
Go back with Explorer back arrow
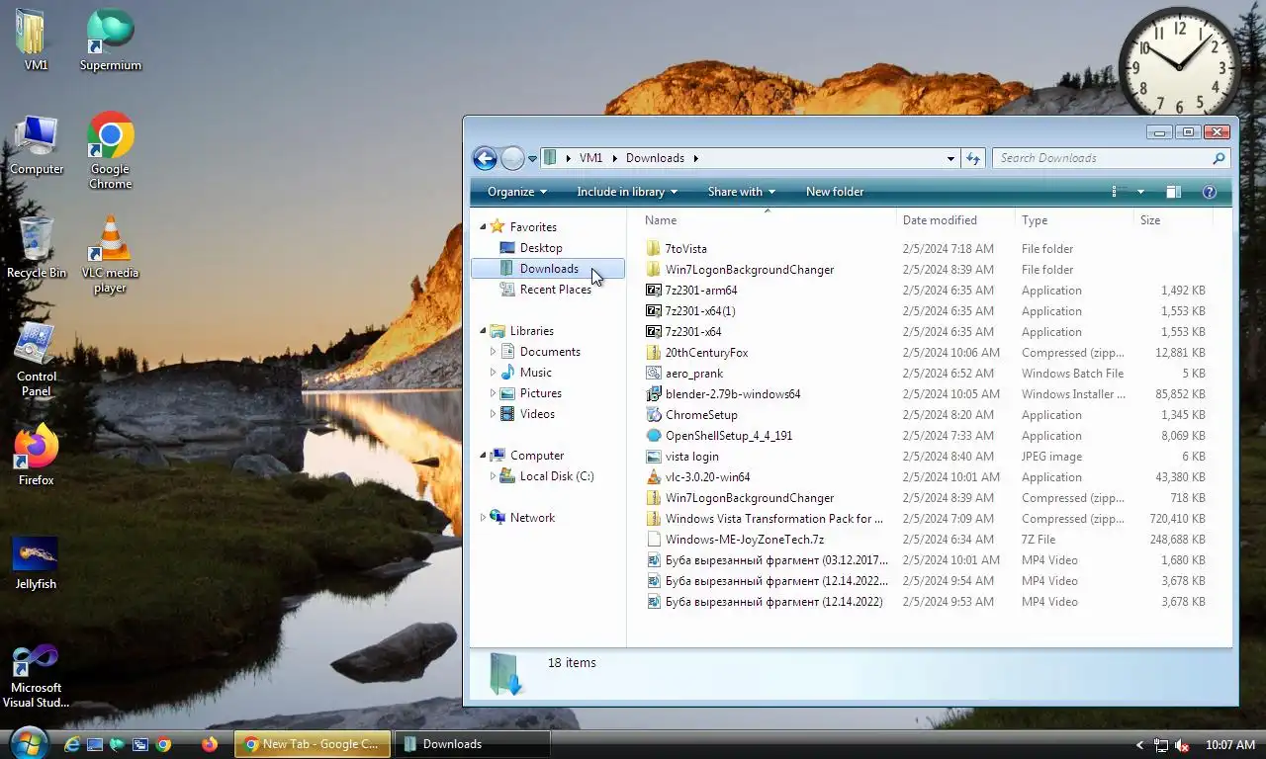(485, 158)
